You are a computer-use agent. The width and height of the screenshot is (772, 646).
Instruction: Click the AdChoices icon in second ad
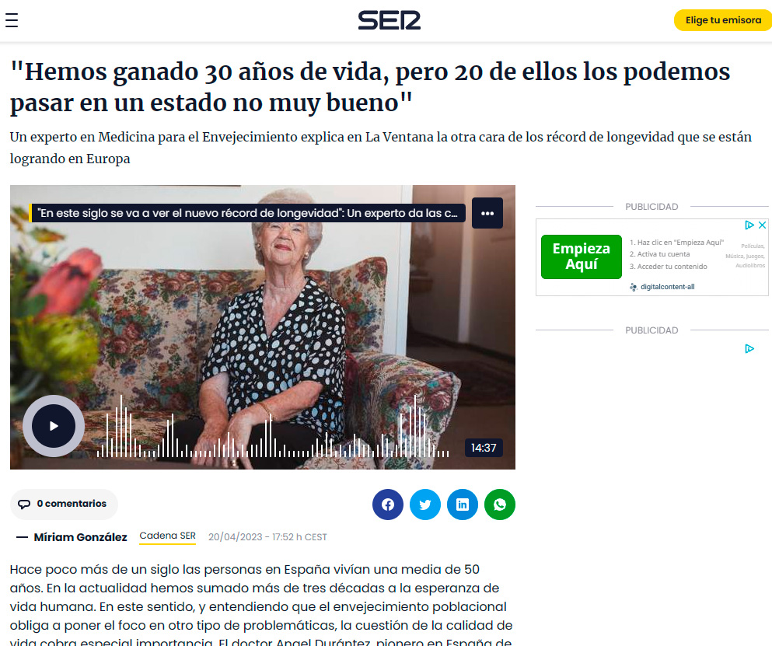749,348
